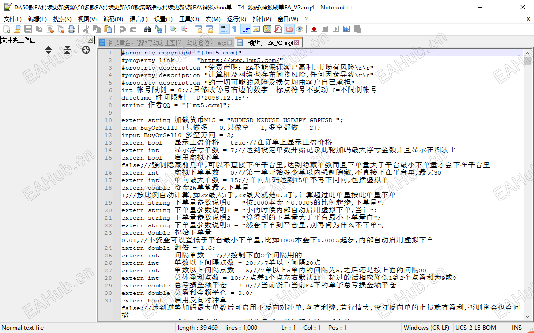This screenshot has width=534, height=333.
Task: Click Windows (CR LF) in status bar
Action: [426, 328]
